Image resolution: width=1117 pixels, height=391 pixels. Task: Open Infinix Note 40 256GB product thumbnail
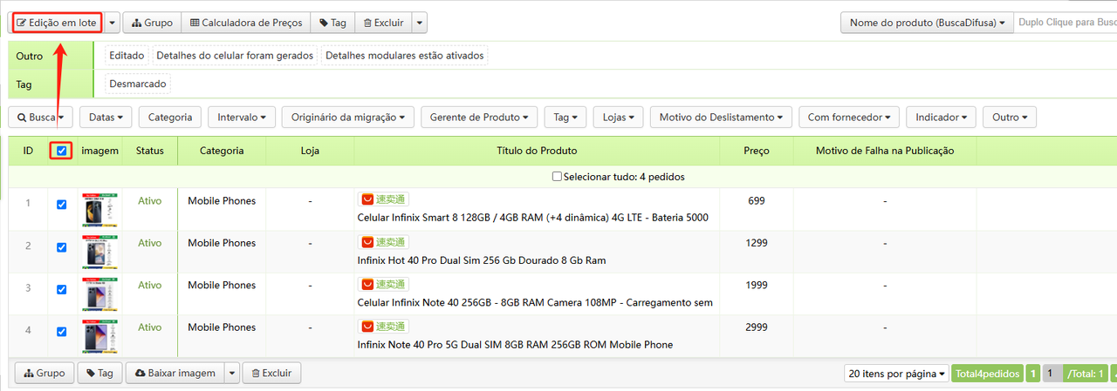(x=99, y=294)
